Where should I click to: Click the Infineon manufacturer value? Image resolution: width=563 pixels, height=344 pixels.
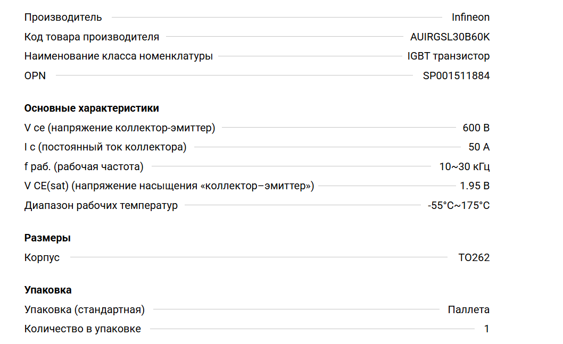pyautogui.click(x=470, y=17)
